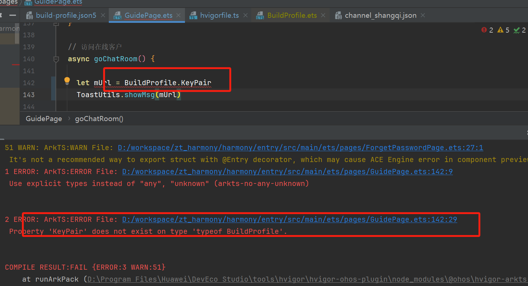
Task: Select goChatRoom() in the bottom breadcrumb bar
Action: click(99, 119)
